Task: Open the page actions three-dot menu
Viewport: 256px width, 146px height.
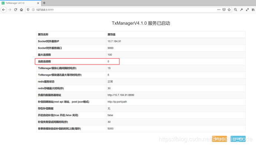Action: coord(219,10)
